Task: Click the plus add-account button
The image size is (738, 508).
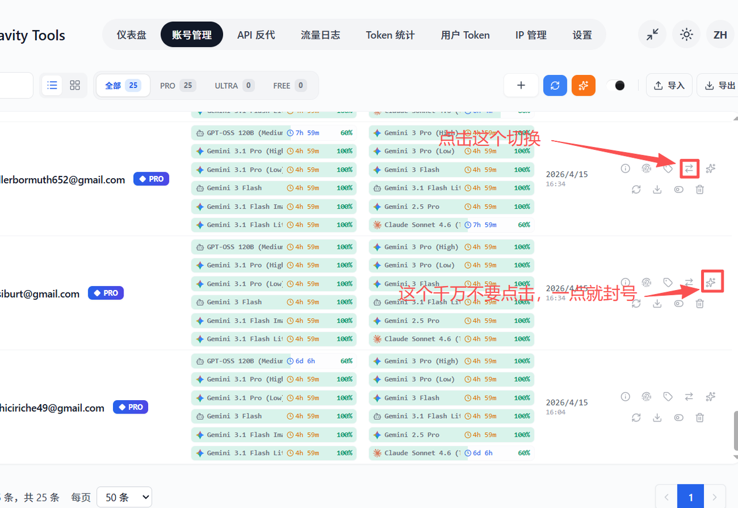Action: (x=521, y=85)
